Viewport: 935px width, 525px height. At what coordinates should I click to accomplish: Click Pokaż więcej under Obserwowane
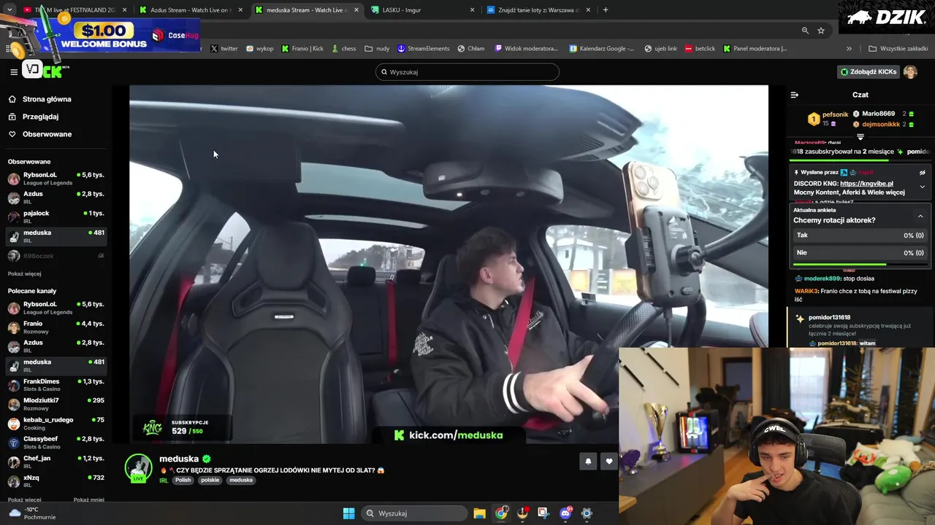pos(24,274)
